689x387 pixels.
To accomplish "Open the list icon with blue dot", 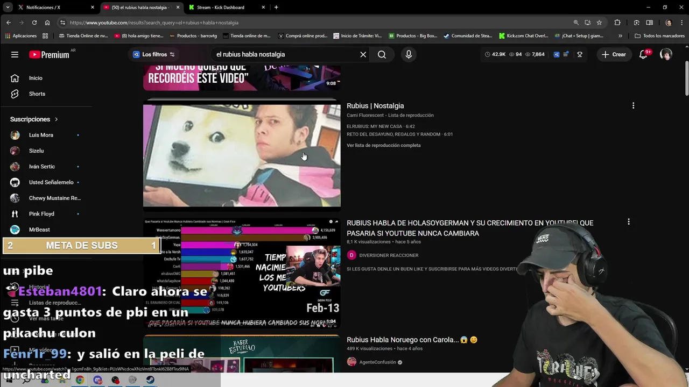I will pos(567,54).
